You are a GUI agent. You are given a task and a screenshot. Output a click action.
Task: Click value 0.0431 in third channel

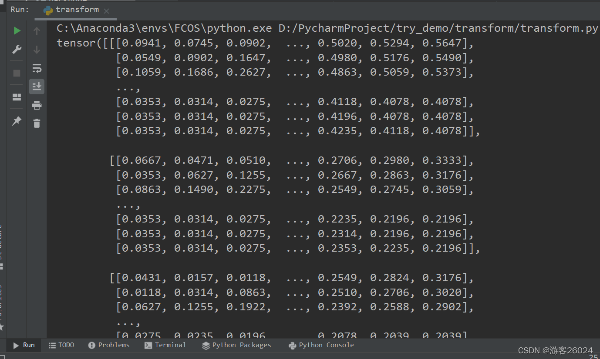[x=141, y=278]
